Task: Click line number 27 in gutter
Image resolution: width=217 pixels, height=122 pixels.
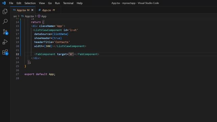Action: click(17, 74)
